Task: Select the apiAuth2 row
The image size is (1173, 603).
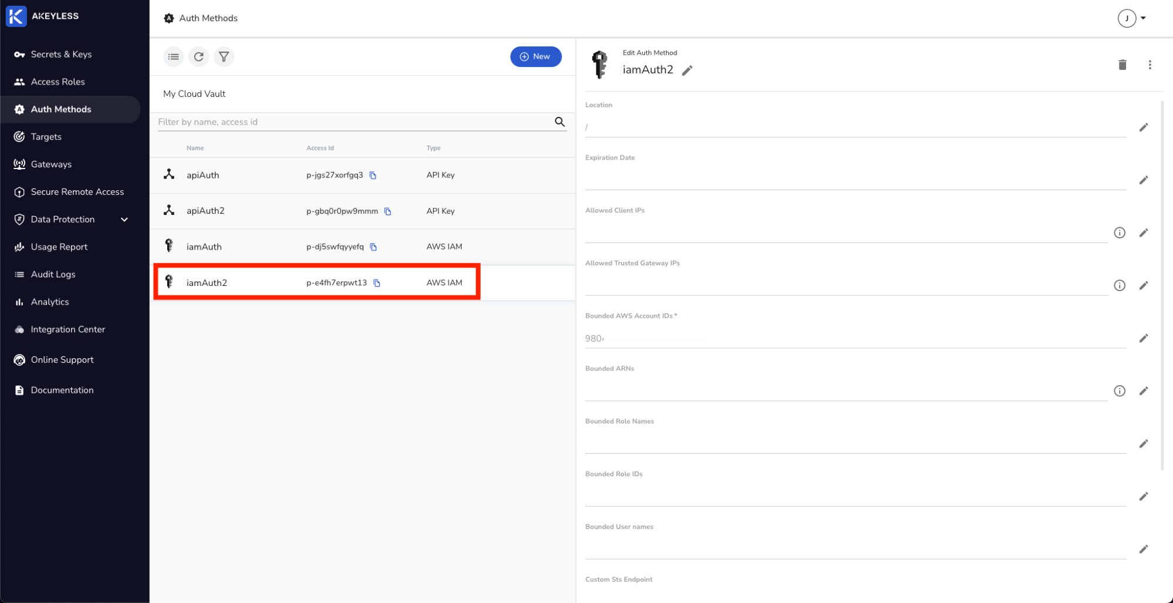Action: 363,211
